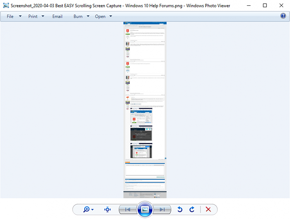
Task: Open the Open menu
Action: pyautogui.click(x=100, y=17)
